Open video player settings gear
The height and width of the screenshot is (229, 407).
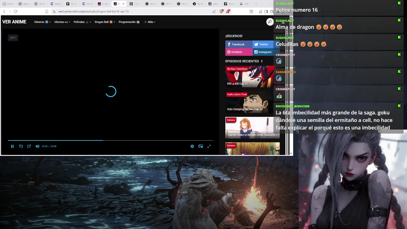(x=192, y=146)
